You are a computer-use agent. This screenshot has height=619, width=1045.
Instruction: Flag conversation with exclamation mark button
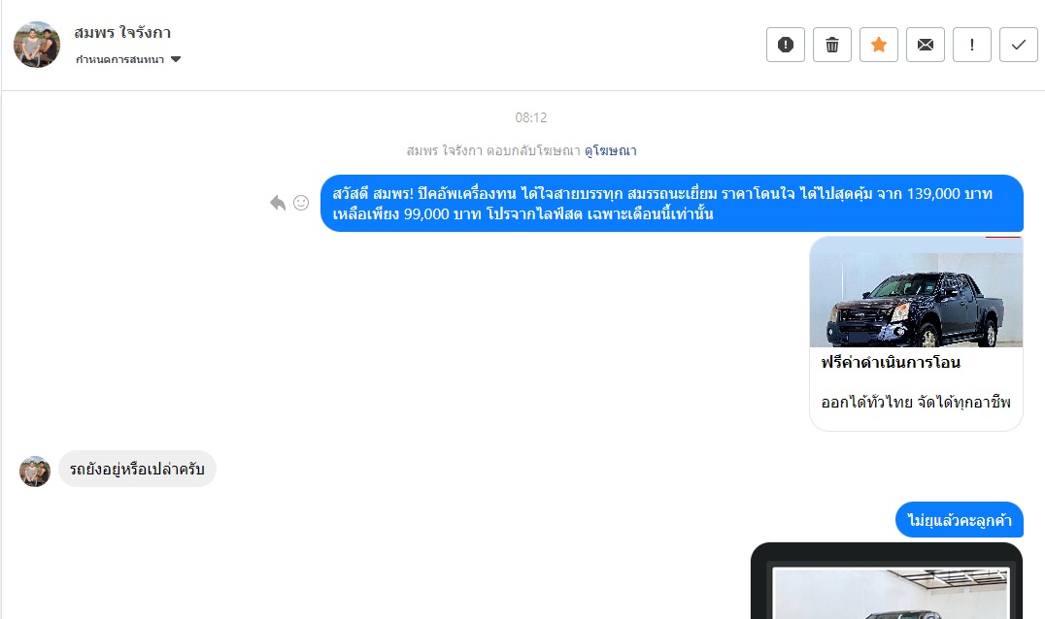[972, 45]
